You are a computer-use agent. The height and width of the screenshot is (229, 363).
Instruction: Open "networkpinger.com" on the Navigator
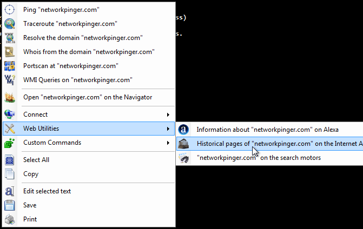pyautogui.click(x=89, y=97)
